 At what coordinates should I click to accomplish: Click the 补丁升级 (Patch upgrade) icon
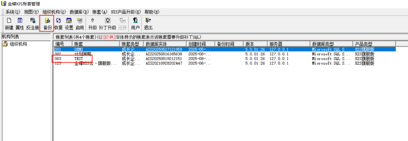[x=107, y=24]
